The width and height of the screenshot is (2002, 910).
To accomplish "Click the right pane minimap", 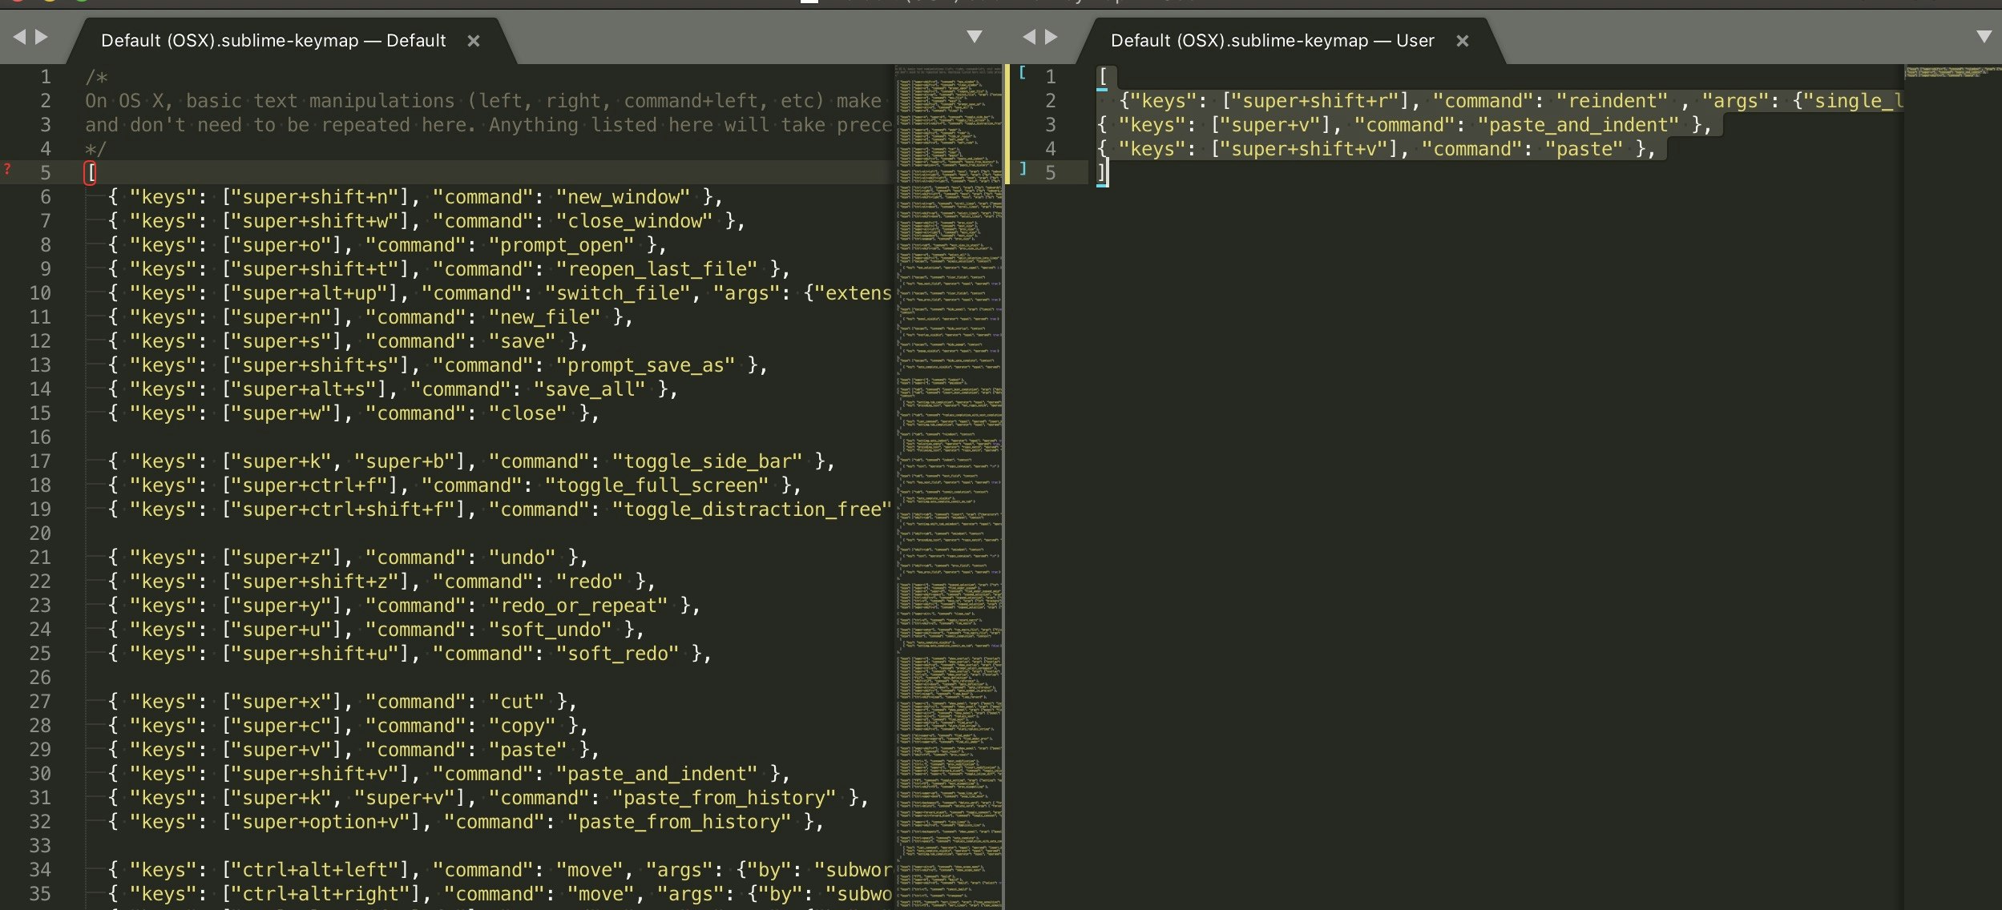I will click(x=1952, y=486).
